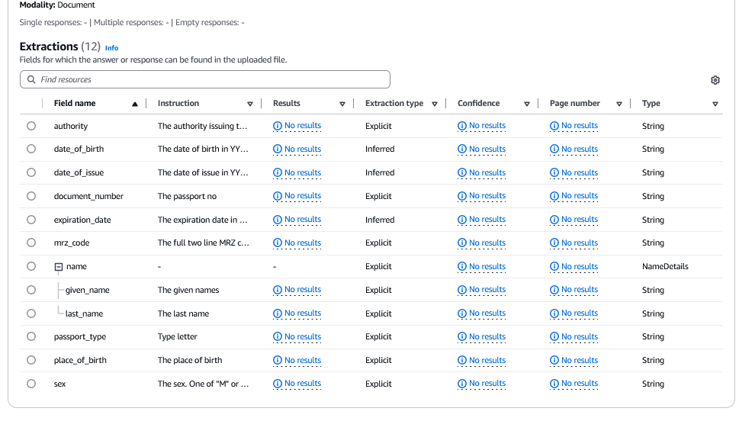Click the Extraction type column filter arrow
This screenshot has height=437, width=739.
435,104
